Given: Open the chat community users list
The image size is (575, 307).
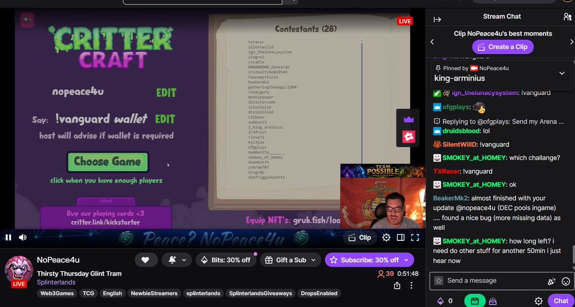Looking at the screenshot, I should 567,16.
